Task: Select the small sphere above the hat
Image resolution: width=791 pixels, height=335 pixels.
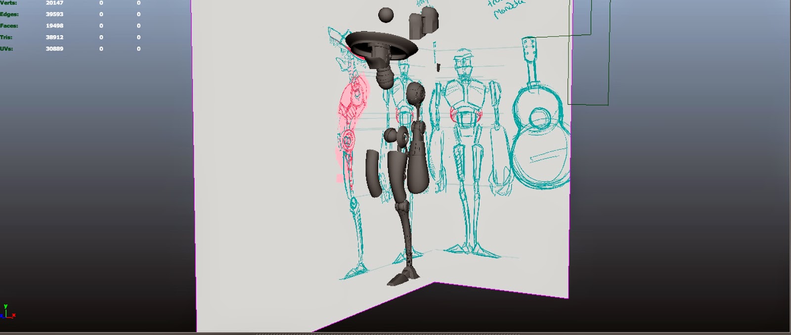Action: 386,15
